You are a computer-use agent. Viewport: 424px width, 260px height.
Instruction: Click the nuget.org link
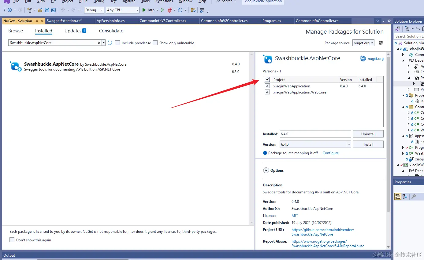[375, 59]
